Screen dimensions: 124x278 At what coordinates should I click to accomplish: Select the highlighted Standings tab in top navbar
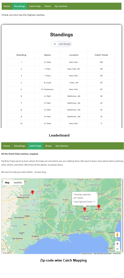(x=19, y=6)
